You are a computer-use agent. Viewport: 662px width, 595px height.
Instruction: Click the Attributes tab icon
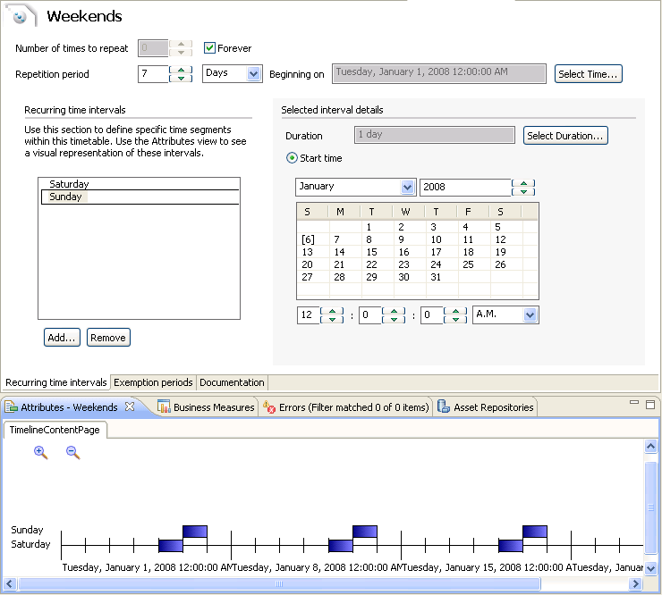11,406
